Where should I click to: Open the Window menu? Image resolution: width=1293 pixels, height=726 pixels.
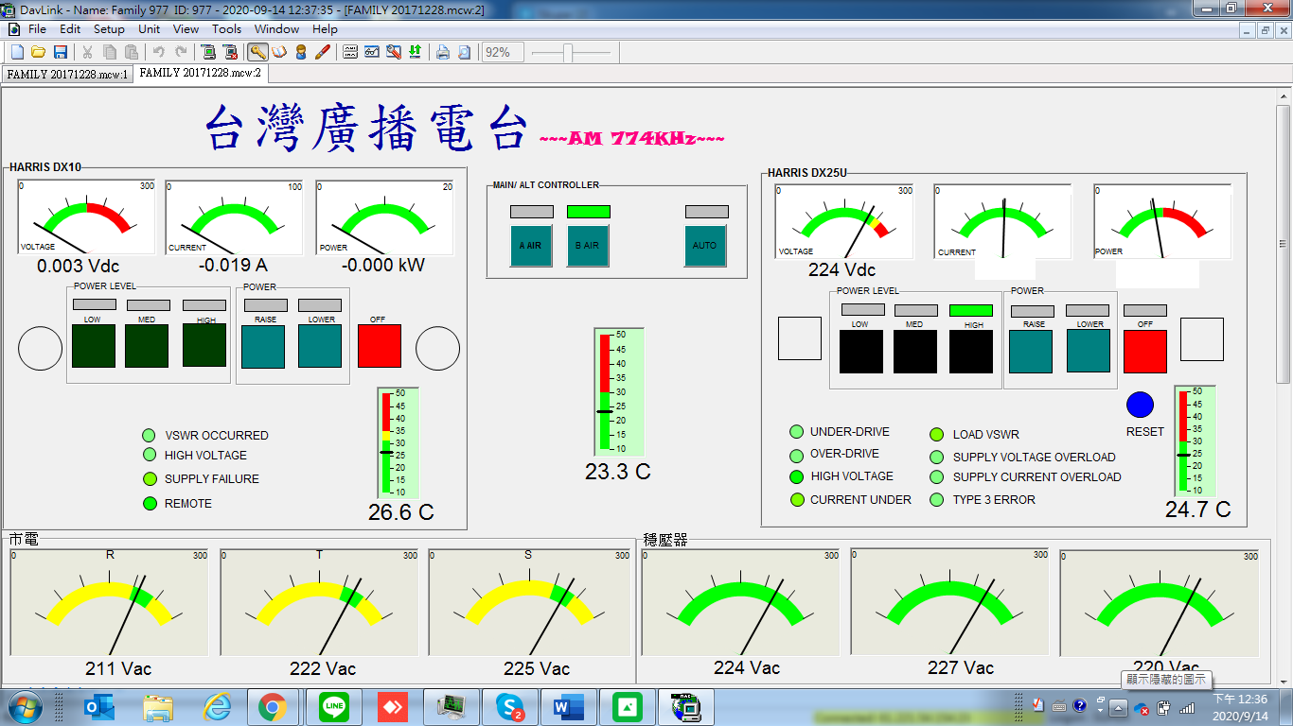pos(276,29)
